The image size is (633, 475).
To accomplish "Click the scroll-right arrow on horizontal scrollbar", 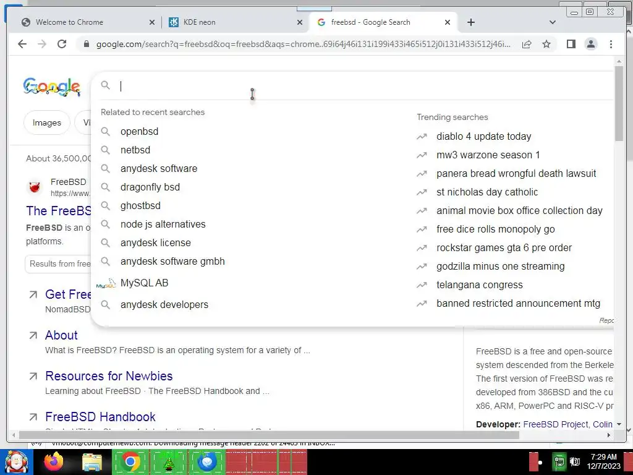I will point(609,435).
